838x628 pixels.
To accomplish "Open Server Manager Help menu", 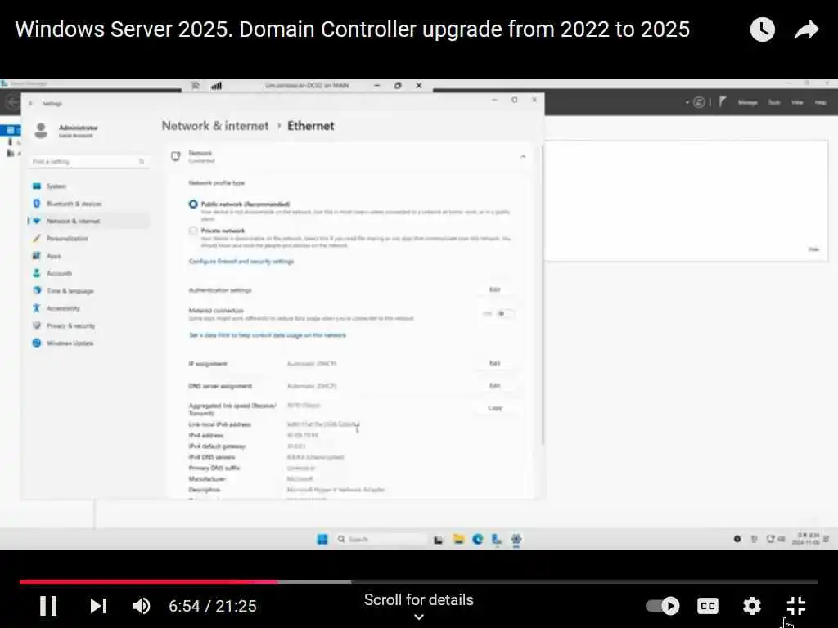I will coord(820,102).
